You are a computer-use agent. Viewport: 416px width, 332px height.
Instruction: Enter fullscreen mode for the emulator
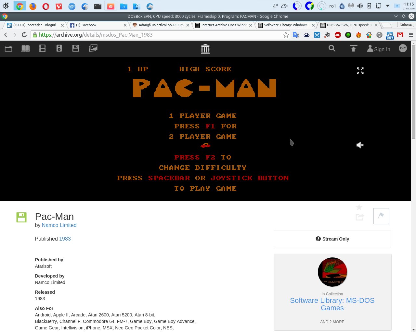click(360, 71)
